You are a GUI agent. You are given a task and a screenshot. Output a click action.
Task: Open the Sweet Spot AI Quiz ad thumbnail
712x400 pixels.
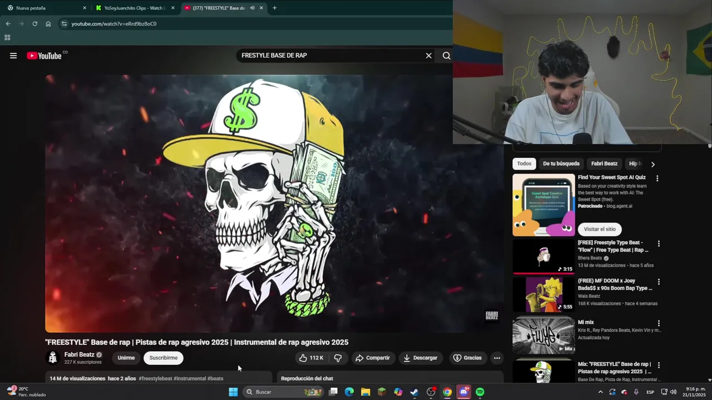pos(543,205)
